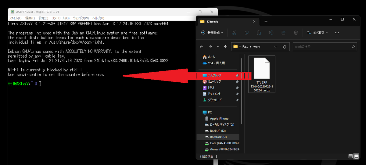Select ローカル ディスク (C:) drive
This screenshot has width=366, height=165.
tap(219, 124)
